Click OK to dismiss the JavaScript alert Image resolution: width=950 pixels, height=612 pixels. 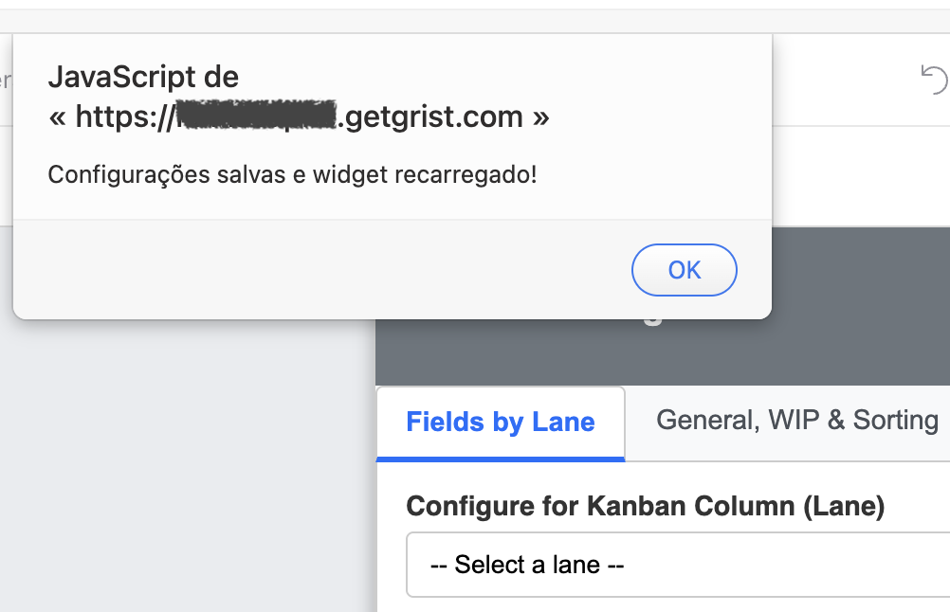[684, 270]
